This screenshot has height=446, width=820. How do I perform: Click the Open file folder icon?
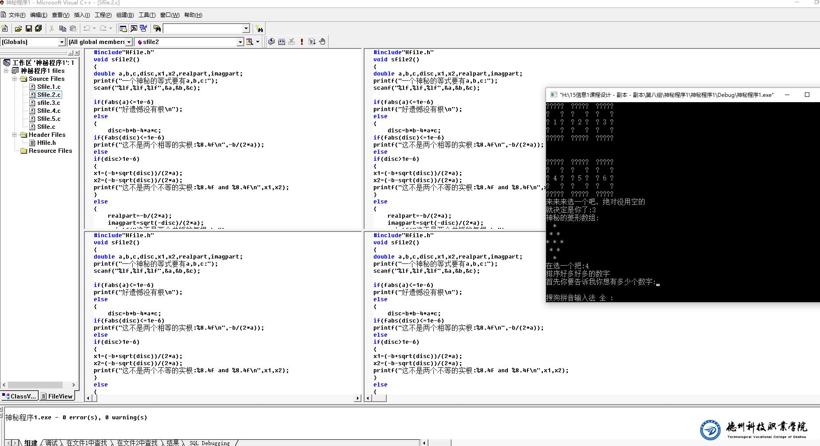point(18,28)
